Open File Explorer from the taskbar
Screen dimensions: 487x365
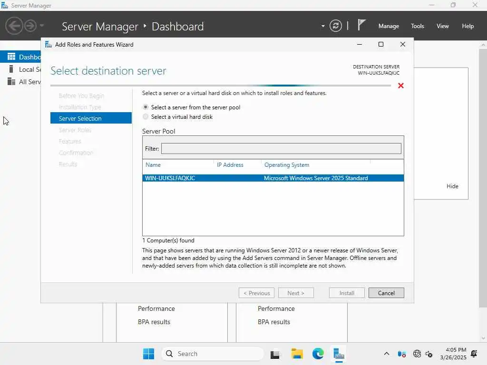click(x=297, y=354)
